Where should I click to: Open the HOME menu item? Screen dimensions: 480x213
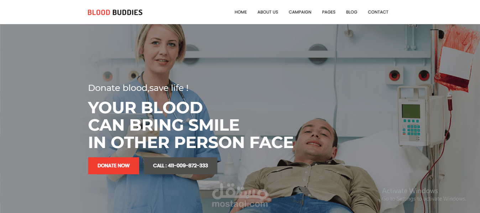(x=241, y=12)
